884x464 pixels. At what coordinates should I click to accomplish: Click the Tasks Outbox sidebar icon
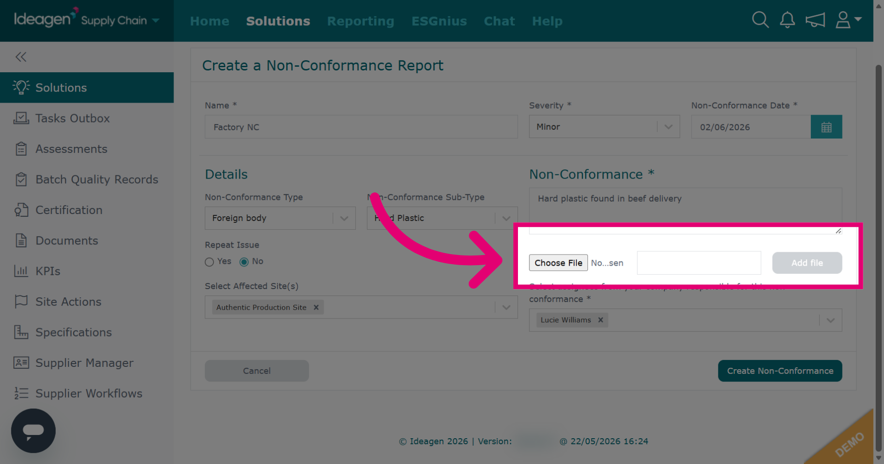[x=21, y=118]
